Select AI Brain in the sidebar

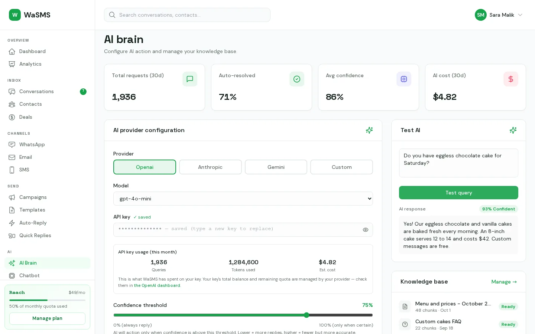coord(47,263)
